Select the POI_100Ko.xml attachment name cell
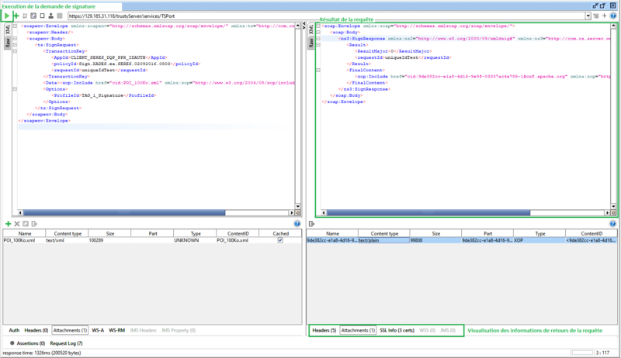Image resolution: width=621 pixels, height=358 pixels. [24, 240]
